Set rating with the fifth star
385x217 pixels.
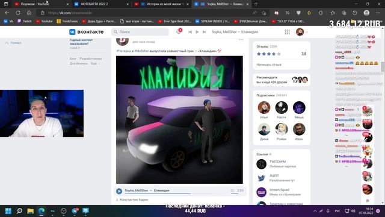(x=279, y=54)
